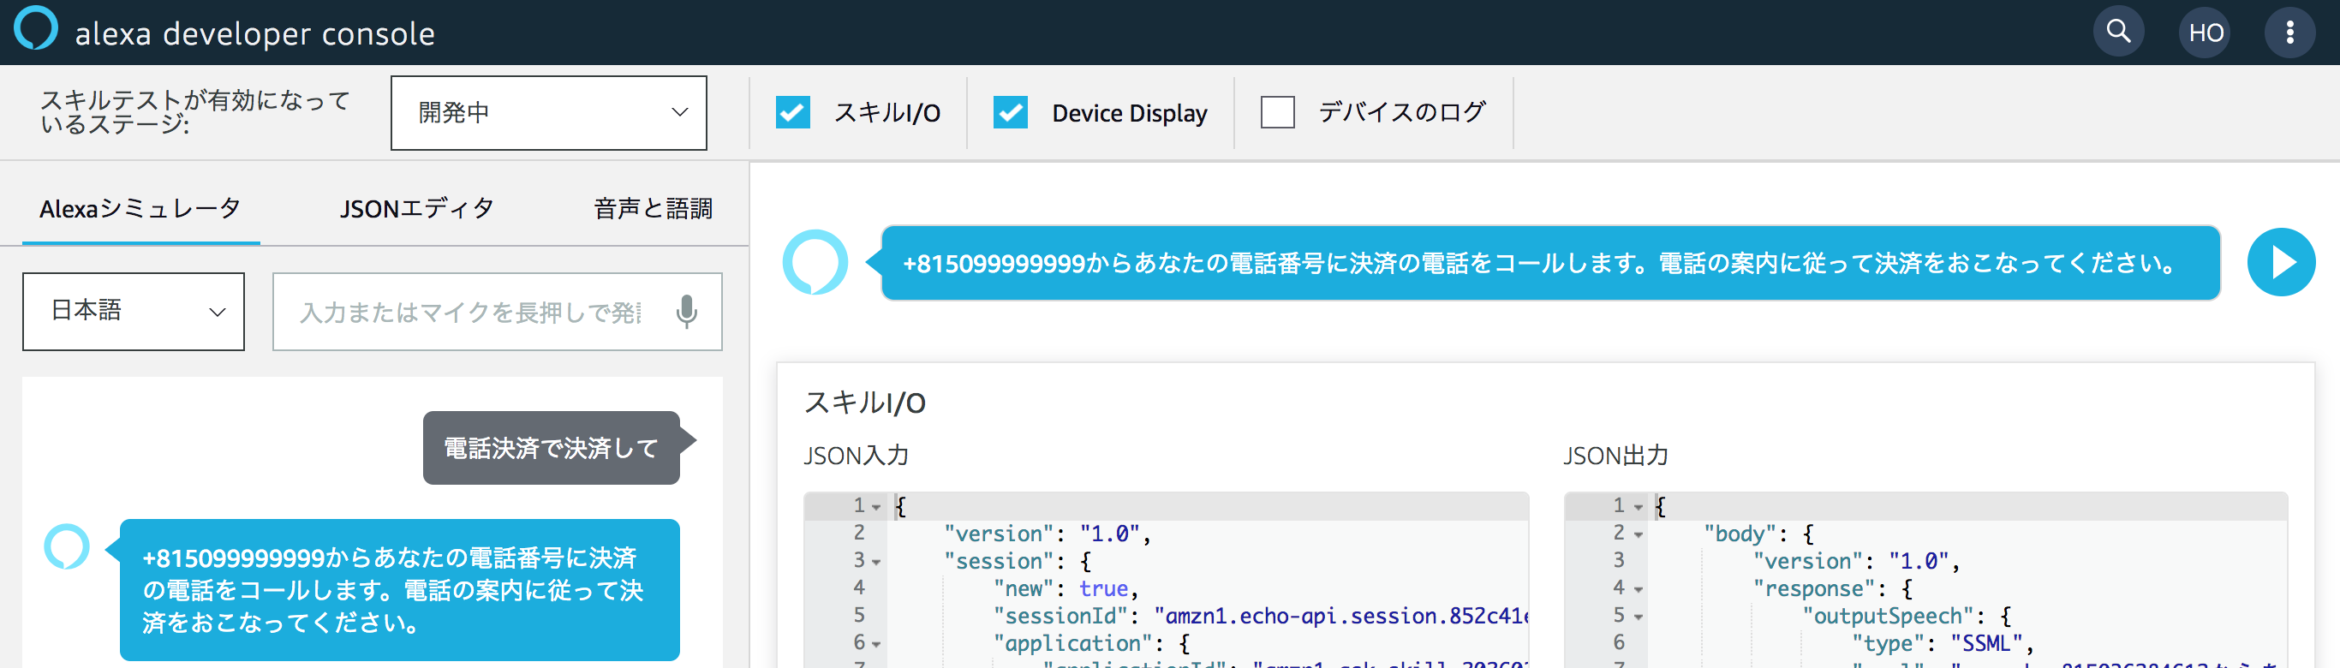Toggle the スキルI/O checkbox

[x=792, y=113]
